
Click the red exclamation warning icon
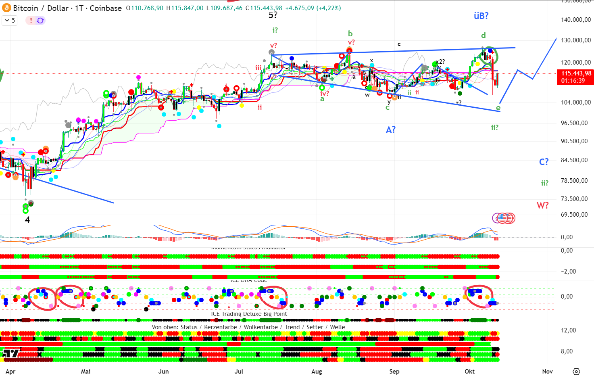(31, 20)
